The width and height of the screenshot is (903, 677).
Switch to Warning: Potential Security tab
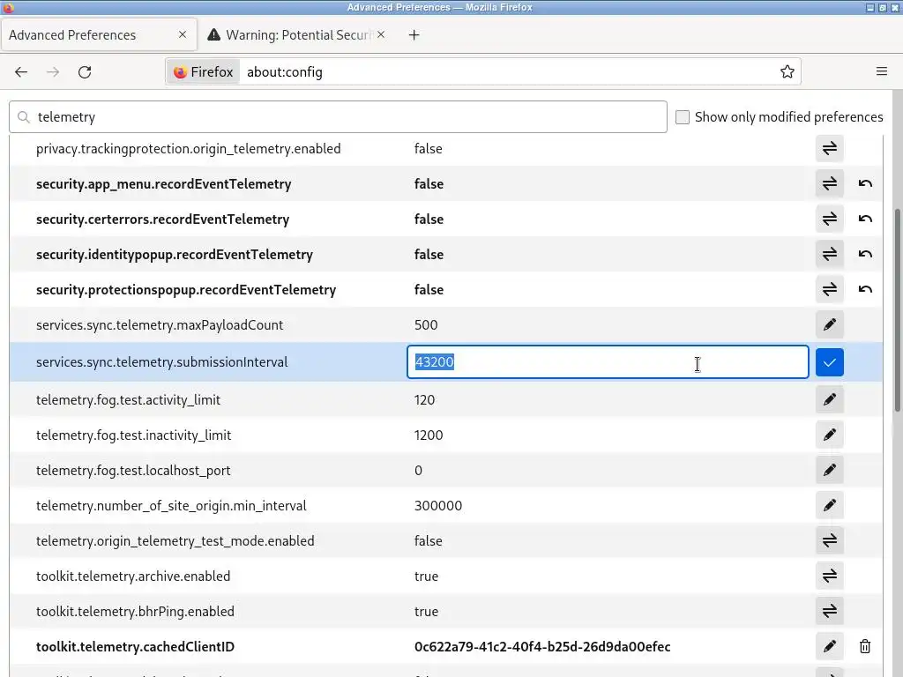click(x=296, y=35)
